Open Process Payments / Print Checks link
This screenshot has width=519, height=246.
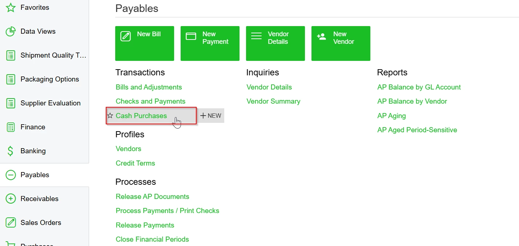[168, 211]
